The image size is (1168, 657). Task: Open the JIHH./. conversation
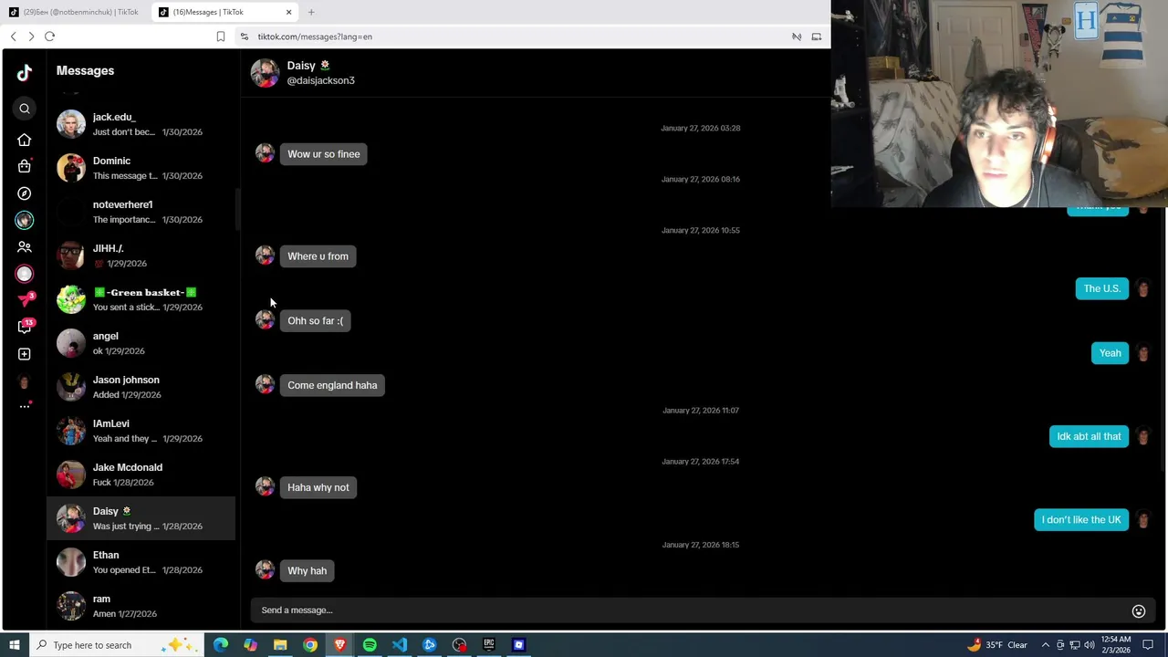click(x=141, y=255)
